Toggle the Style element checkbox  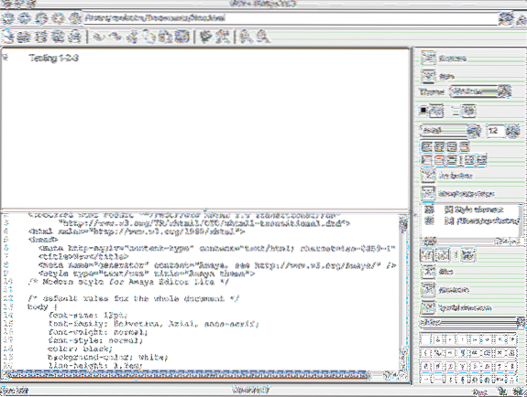[x=449, y=210]
